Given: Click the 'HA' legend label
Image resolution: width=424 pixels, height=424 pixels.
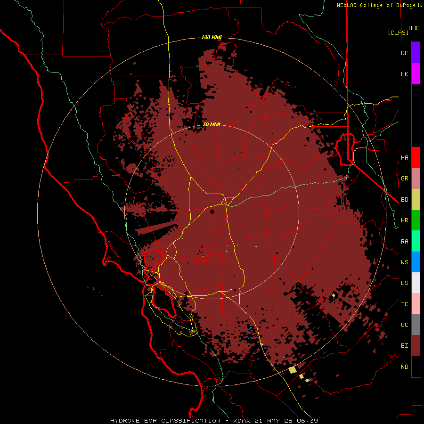Looking at the screenshot, I should [x=404, y=158].
